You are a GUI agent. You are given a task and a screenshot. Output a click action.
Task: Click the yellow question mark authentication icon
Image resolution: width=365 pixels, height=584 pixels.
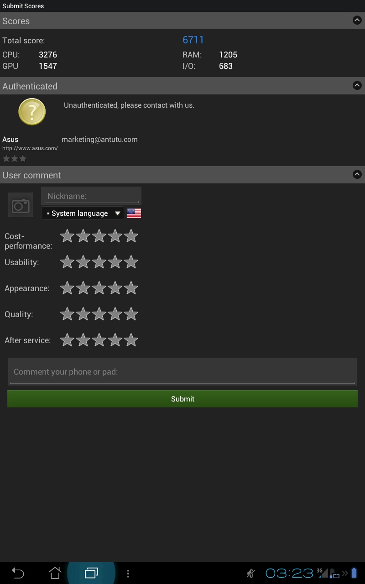point(32,112)
